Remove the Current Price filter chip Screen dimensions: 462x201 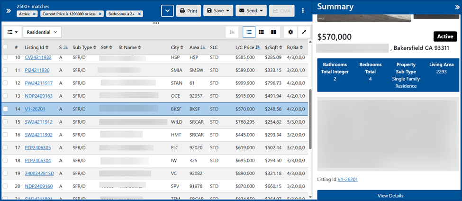100,14
